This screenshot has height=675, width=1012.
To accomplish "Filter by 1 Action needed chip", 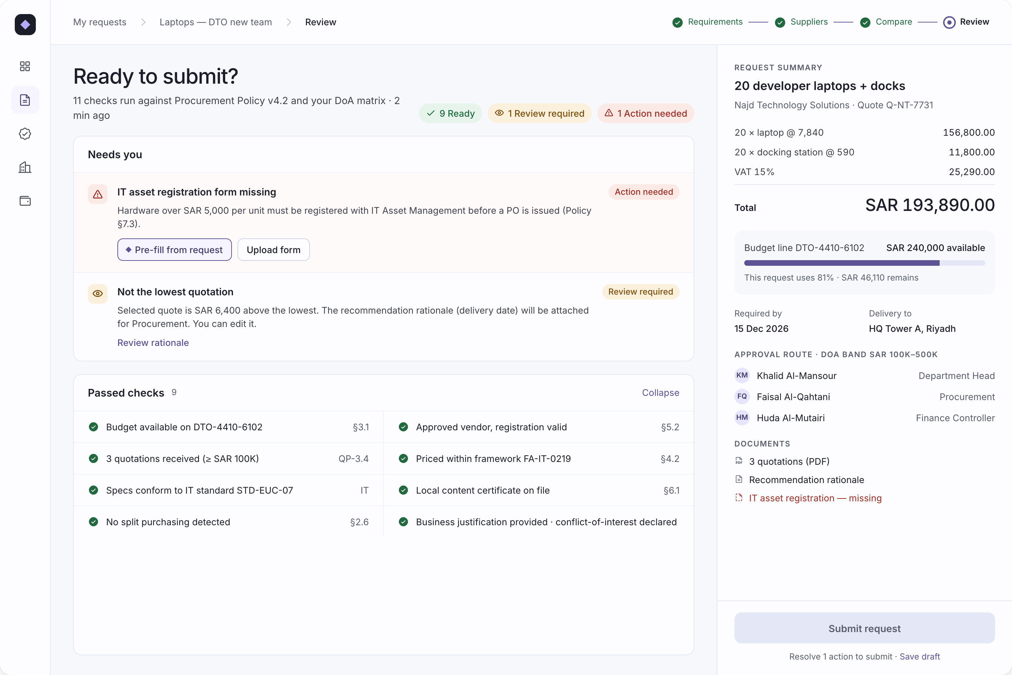I will (x=646, y=113).
